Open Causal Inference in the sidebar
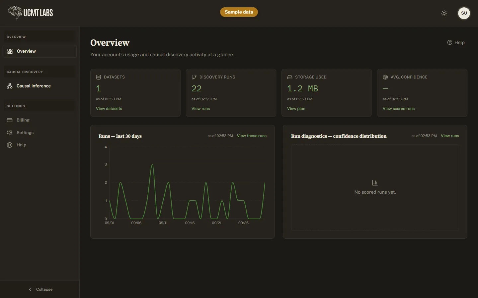Image resolution: width=478 pixels, height=298 pixels. click(40, 86)
